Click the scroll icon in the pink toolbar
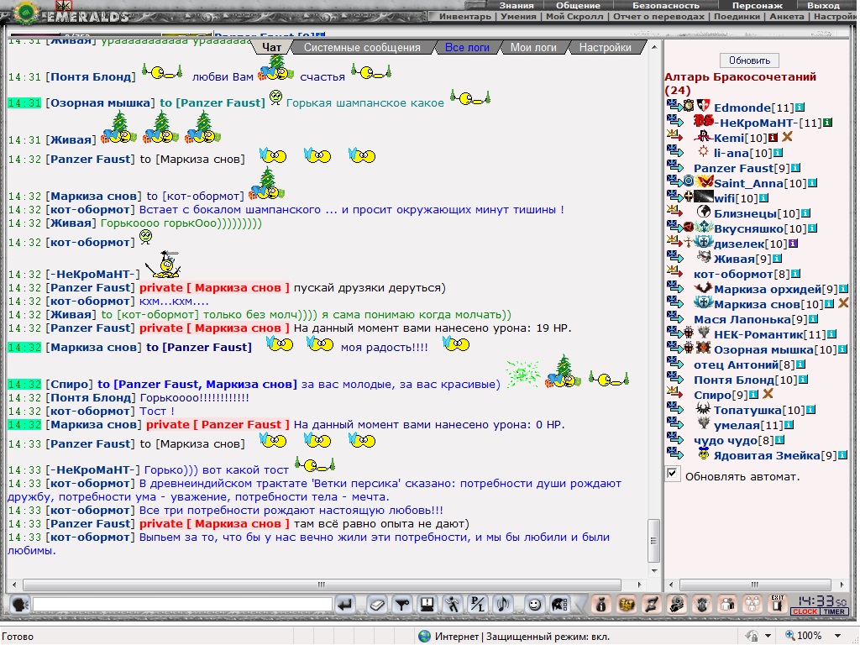 coord(652,605)
